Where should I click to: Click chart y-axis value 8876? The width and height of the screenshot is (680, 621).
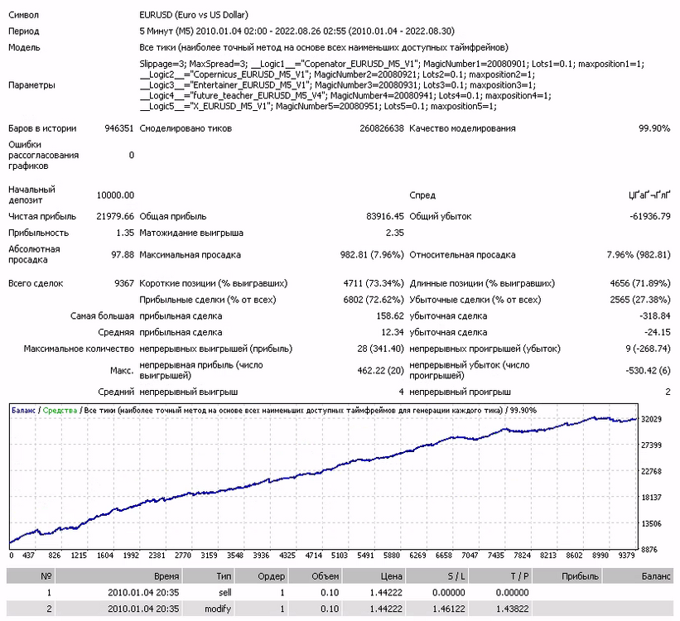[649, 550]
